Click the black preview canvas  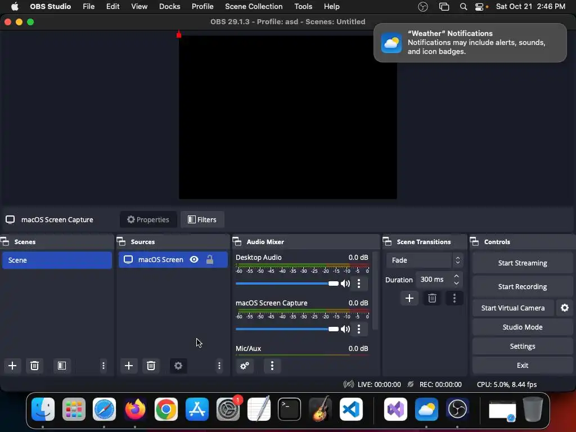coord(287,118)
